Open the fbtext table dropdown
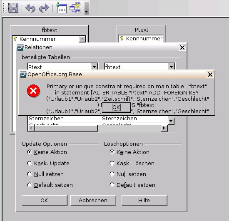 click(171, 67)
